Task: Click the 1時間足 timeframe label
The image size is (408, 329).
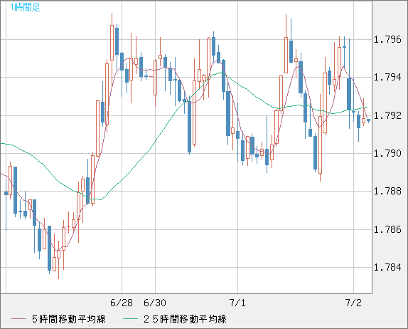Action: pos(25,7)
